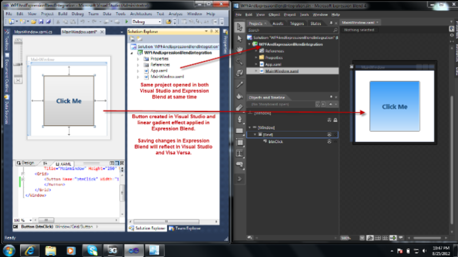Expand Properties node in Visual Studio Solution Explorer
Screen dimensions: 458x257
coord(138,59)
